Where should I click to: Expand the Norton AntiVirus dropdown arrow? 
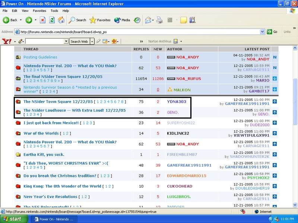click(x=181, y=41)
